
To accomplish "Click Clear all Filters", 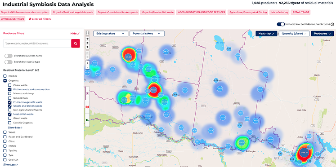I will pyautogui.click(x=40, y=19).
